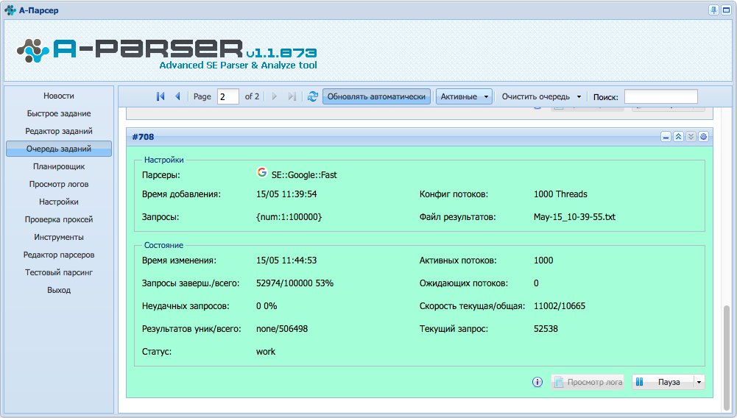This screenshot has width=737, height=418.
Task: Click the none/506498 results value
Action: [281, 329]
